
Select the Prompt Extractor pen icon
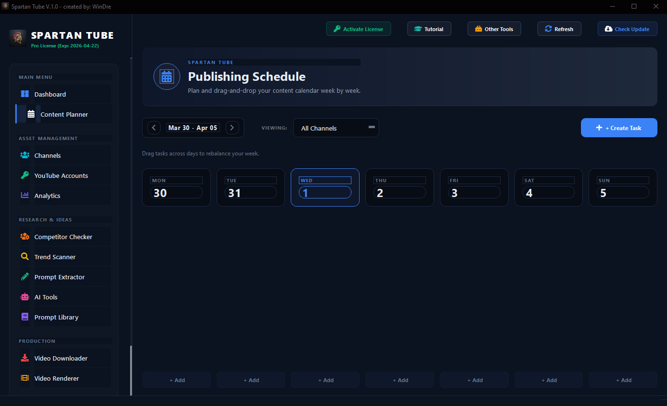click(x=24, y=277)
